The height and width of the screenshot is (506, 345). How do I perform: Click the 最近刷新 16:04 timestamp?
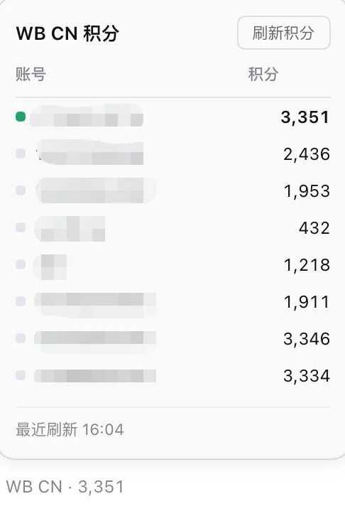pyautogui.click(x=70, y=429)
